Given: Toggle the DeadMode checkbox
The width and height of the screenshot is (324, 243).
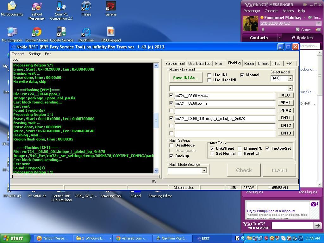Looking at the screenshot, I should (x=171, y=145).
